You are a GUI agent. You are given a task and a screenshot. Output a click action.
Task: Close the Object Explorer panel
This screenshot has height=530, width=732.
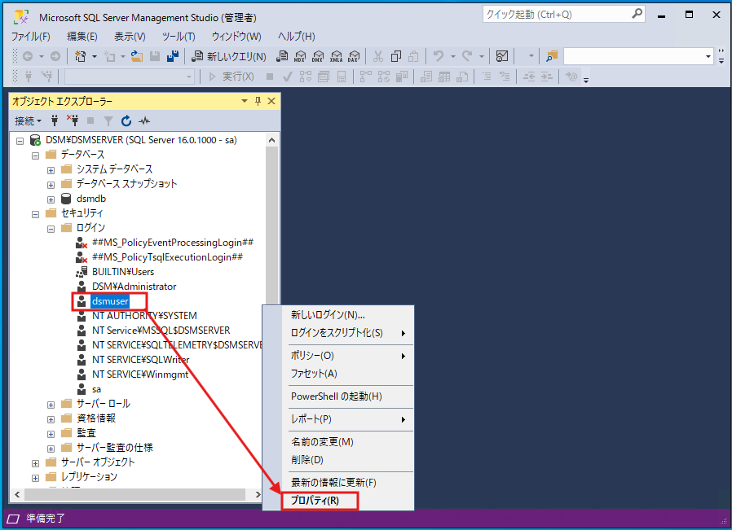[x=271, y=101]
